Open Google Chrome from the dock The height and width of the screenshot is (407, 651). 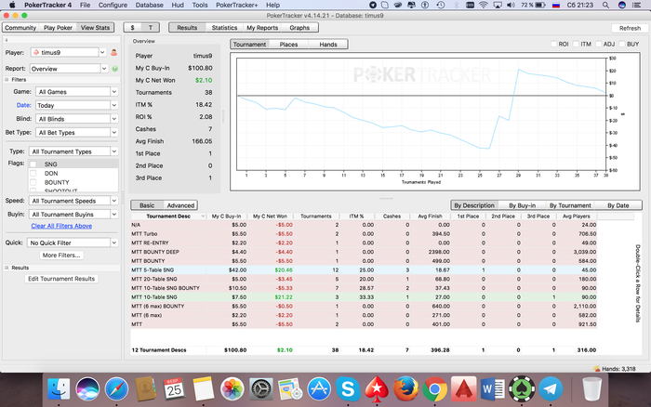[x=434, y=389]
